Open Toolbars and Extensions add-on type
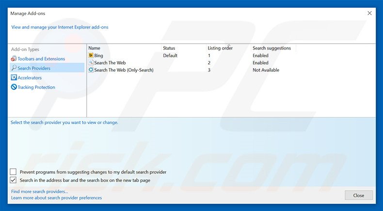Image resolution: width=383 pixels, height=211 pixels. (x=41, y=59)
